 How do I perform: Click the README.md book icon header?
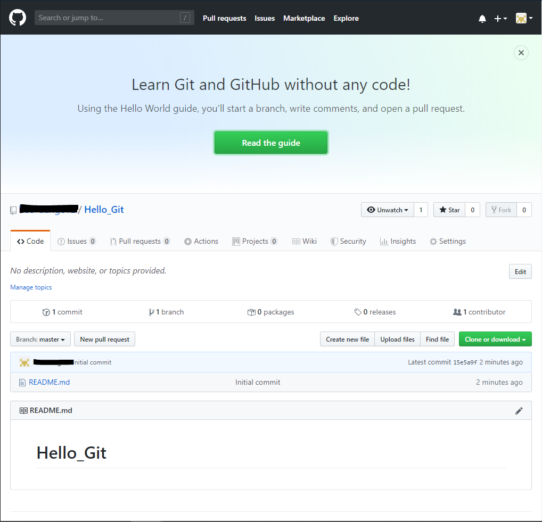tap(23, 411)
